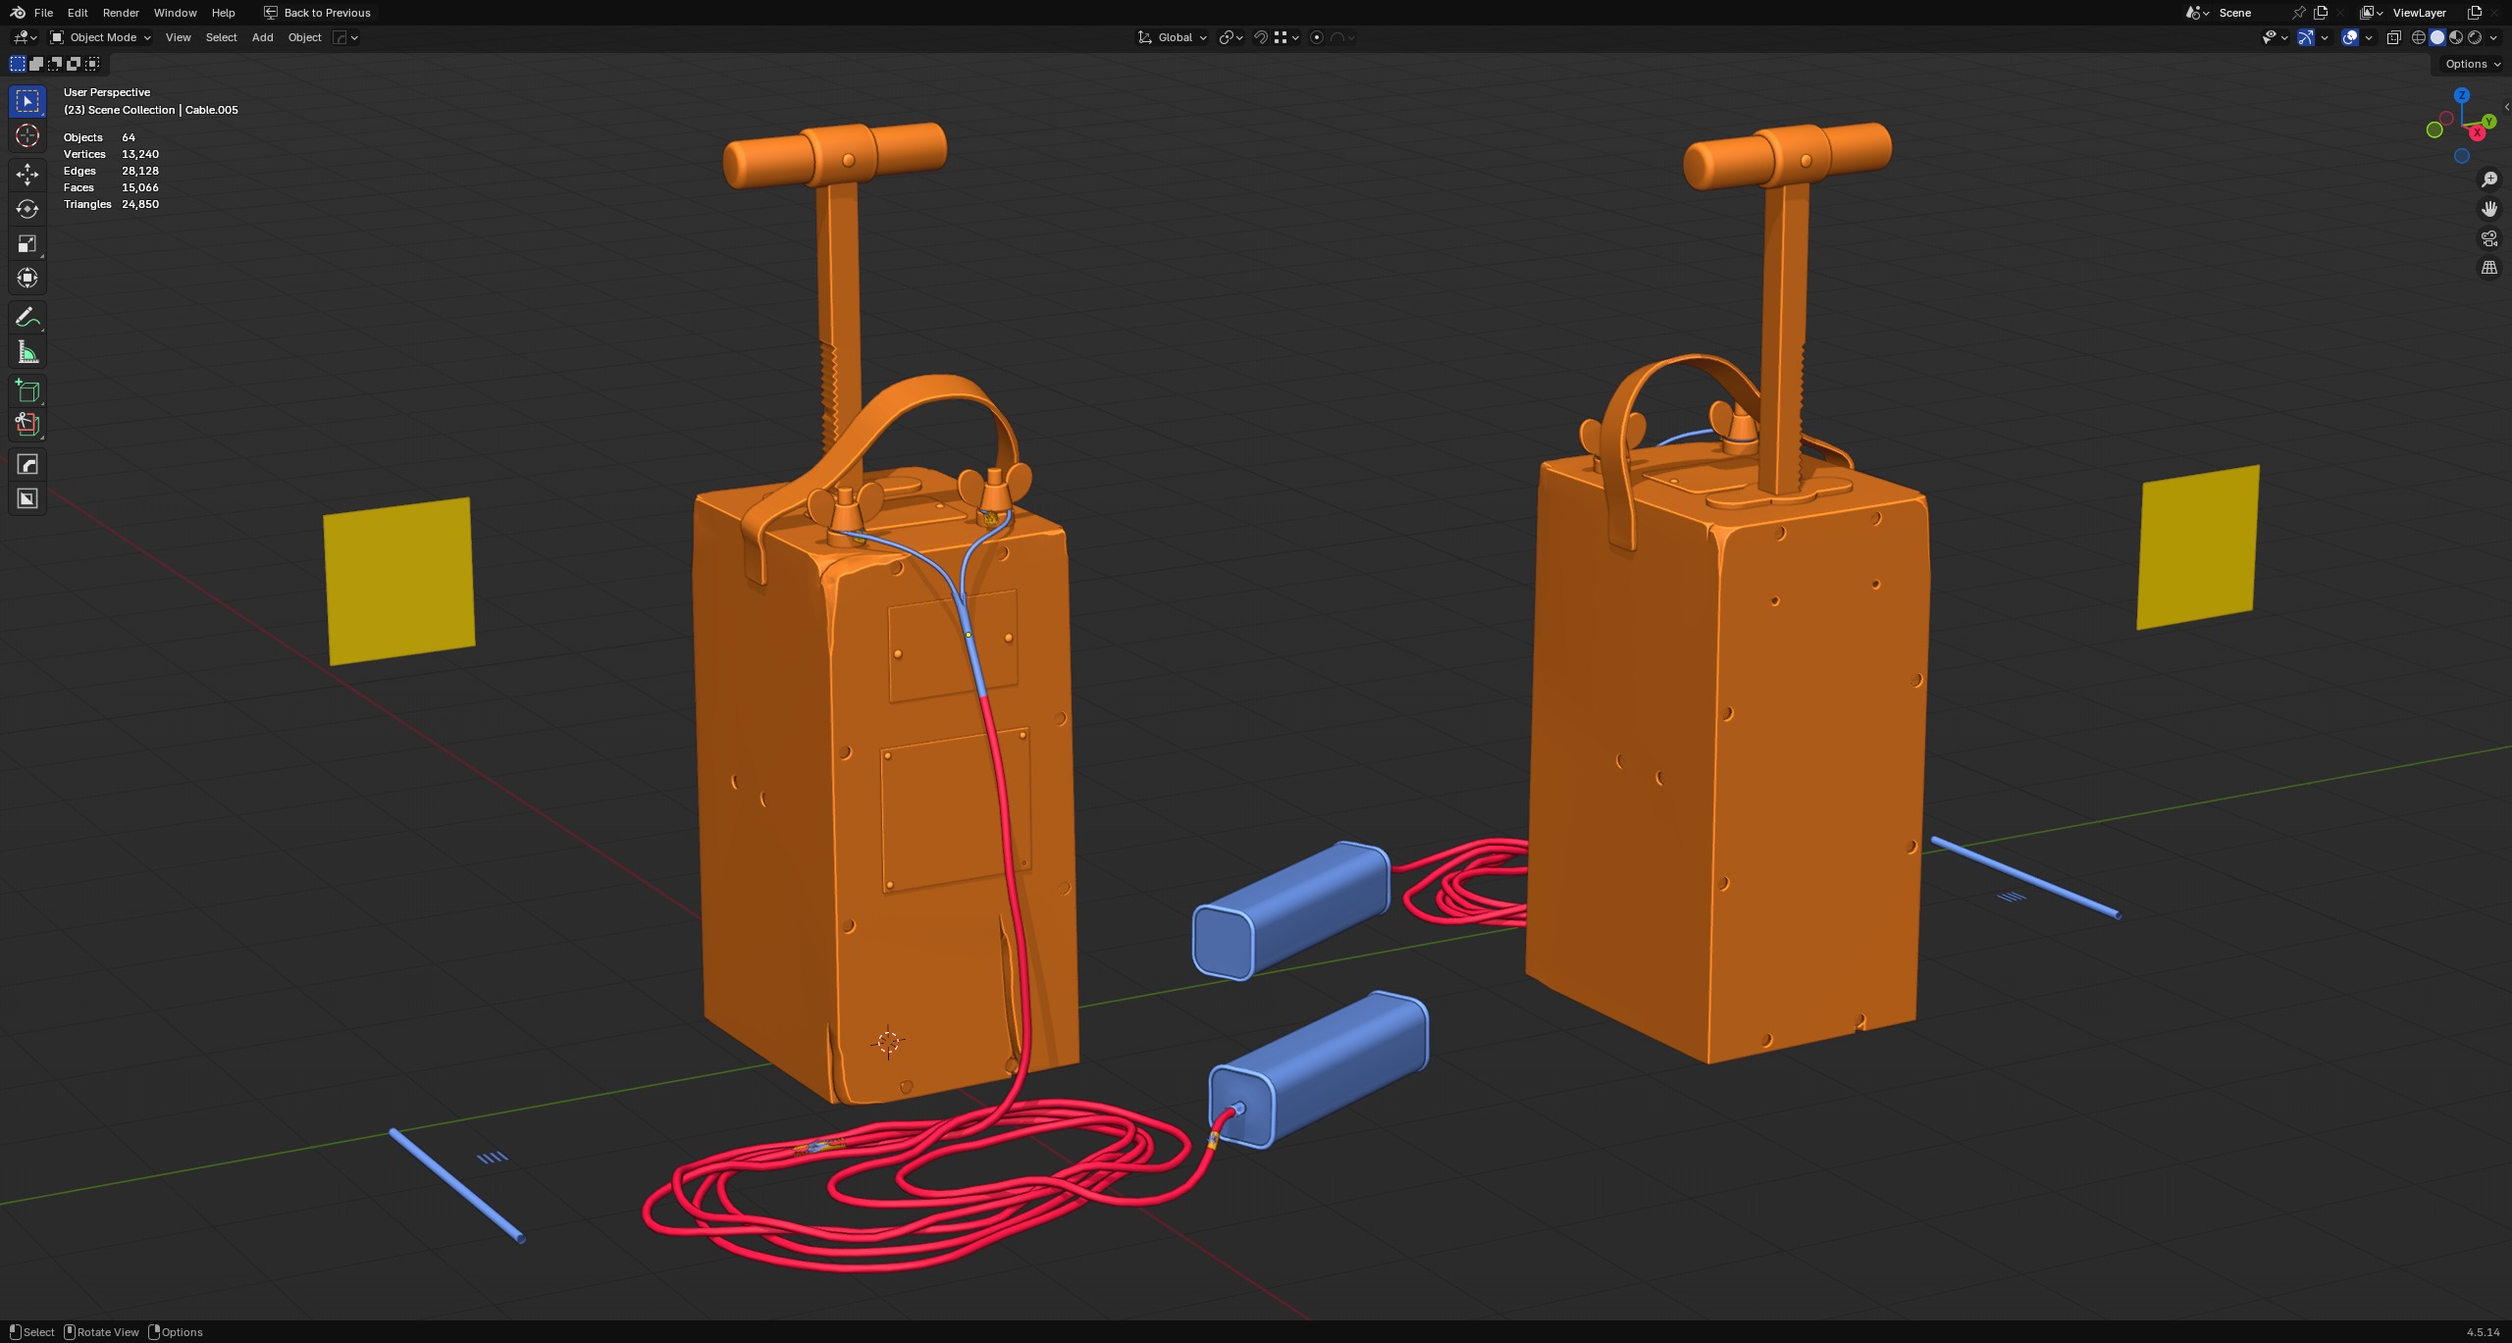The height and width of the screenshot is (1343, 2512).
Task: Toggle snapping magnet icon
Action: 1262,37
